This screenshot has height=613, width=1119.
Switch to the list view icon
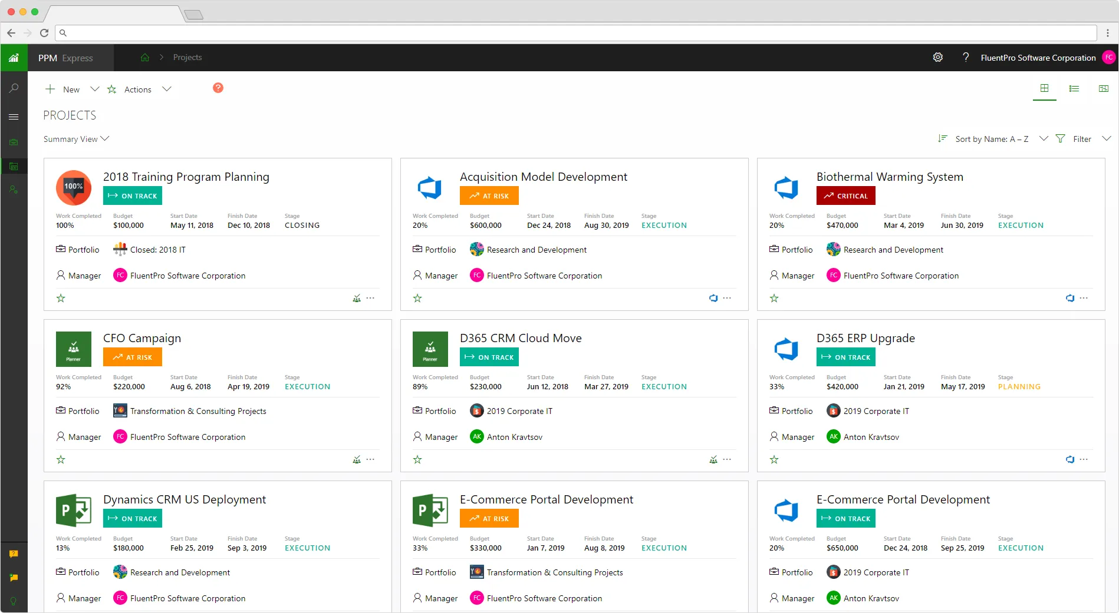pyautogui.click(x=1074, y=88)
